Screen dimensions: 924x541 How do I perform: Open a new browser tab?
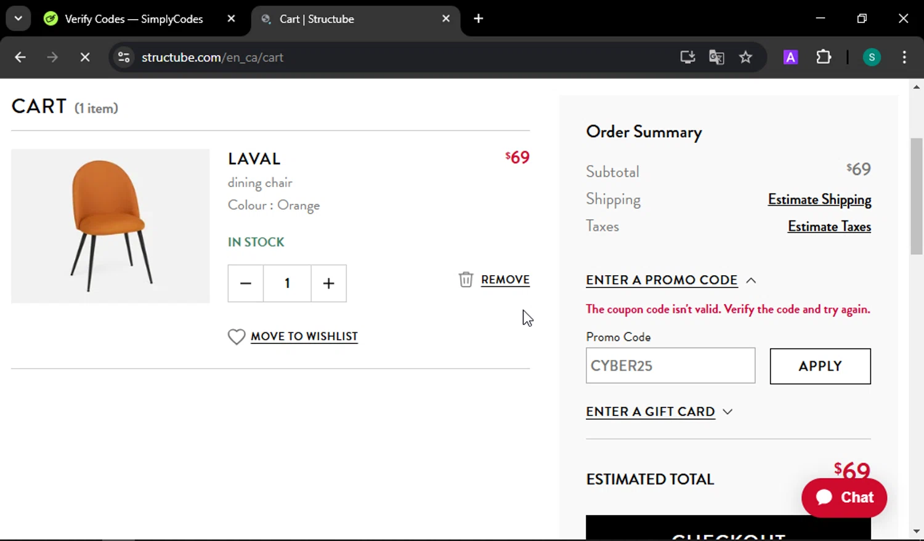[x=479, y=18]
